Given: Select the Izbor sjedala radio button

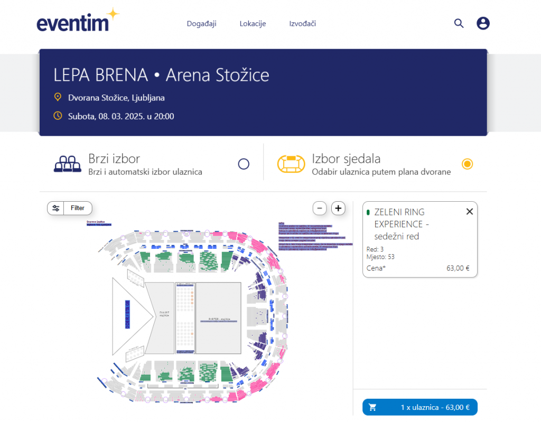Looking at the screenshot, I should pos(467,164).
